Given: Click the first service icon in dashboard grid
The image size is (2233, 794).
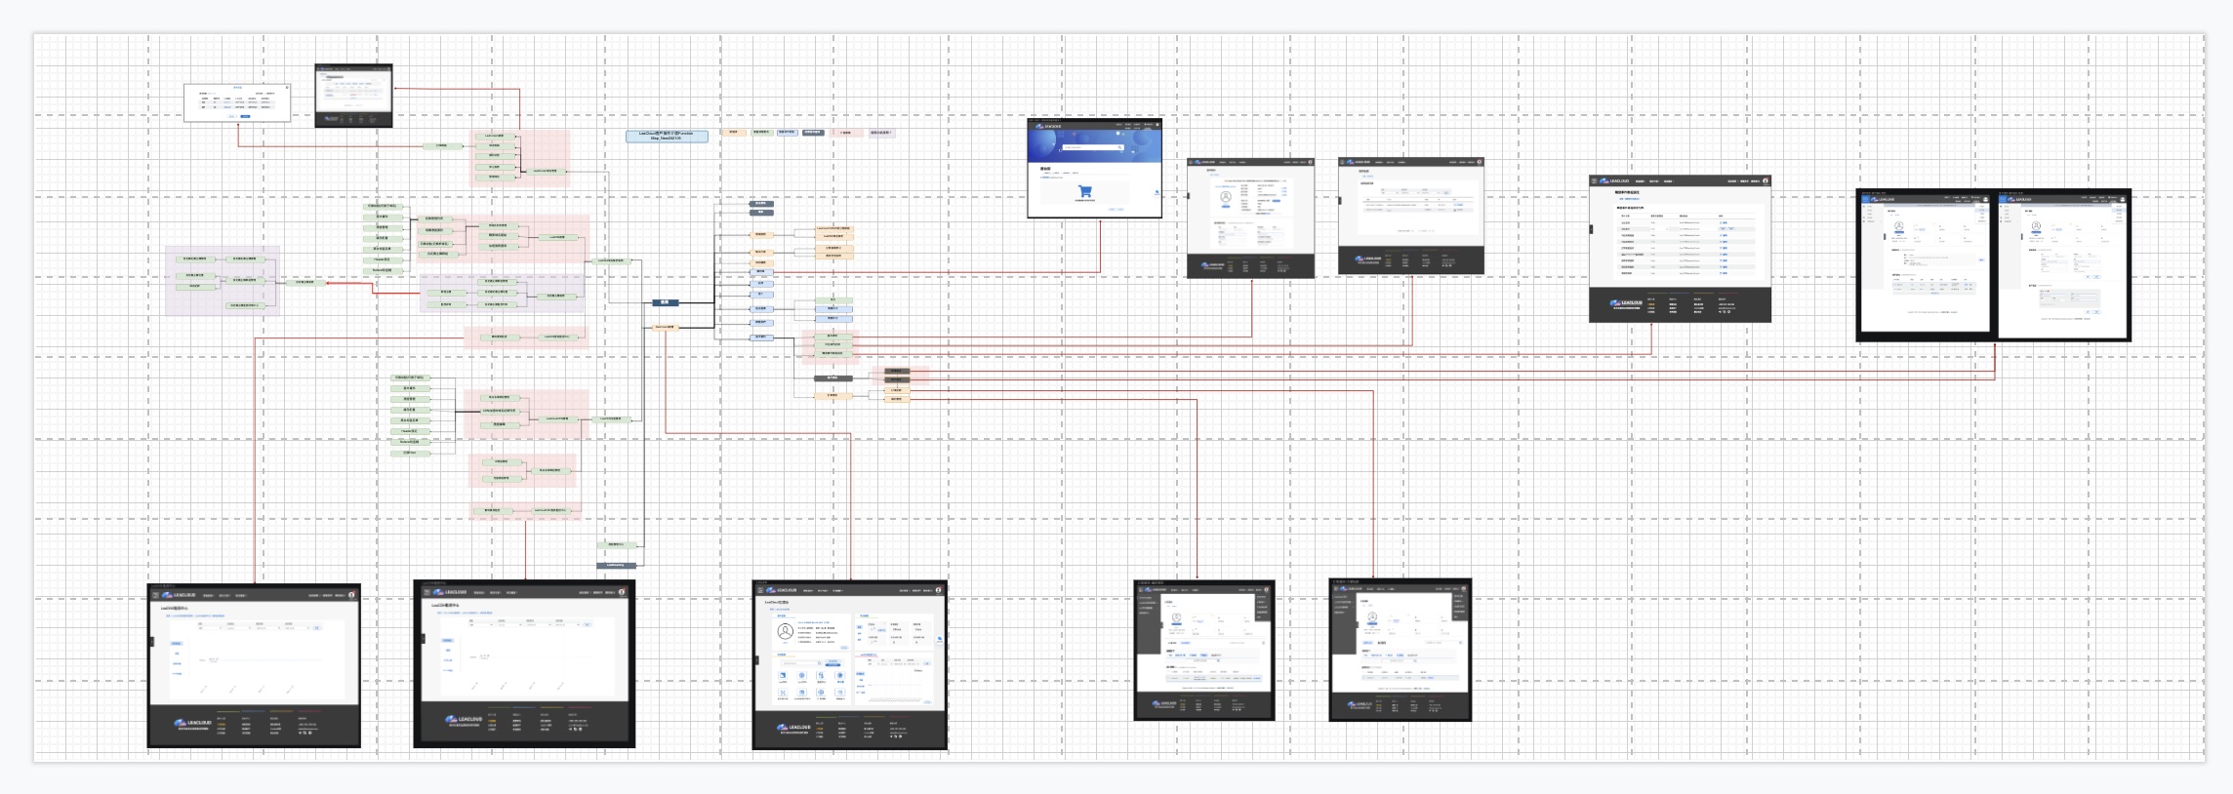Looking at the screenshot, I should tap(783, 676).
